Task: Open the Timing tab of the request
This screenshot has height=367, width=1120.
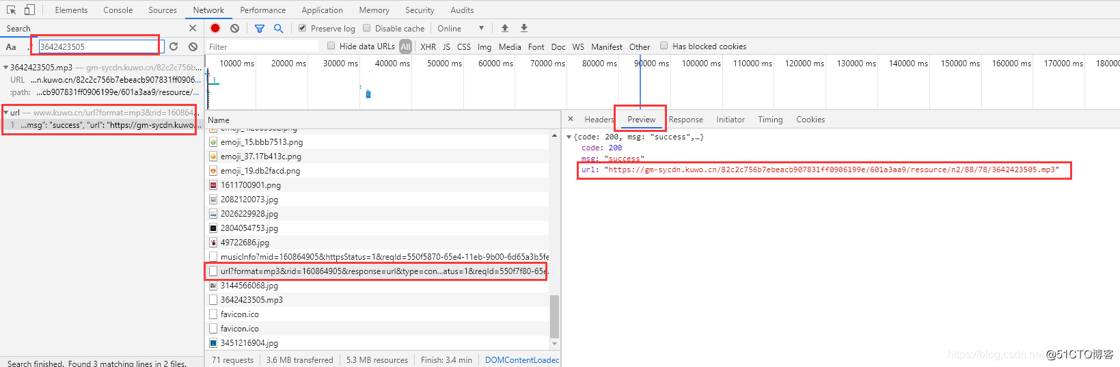Action: (770, 119)
